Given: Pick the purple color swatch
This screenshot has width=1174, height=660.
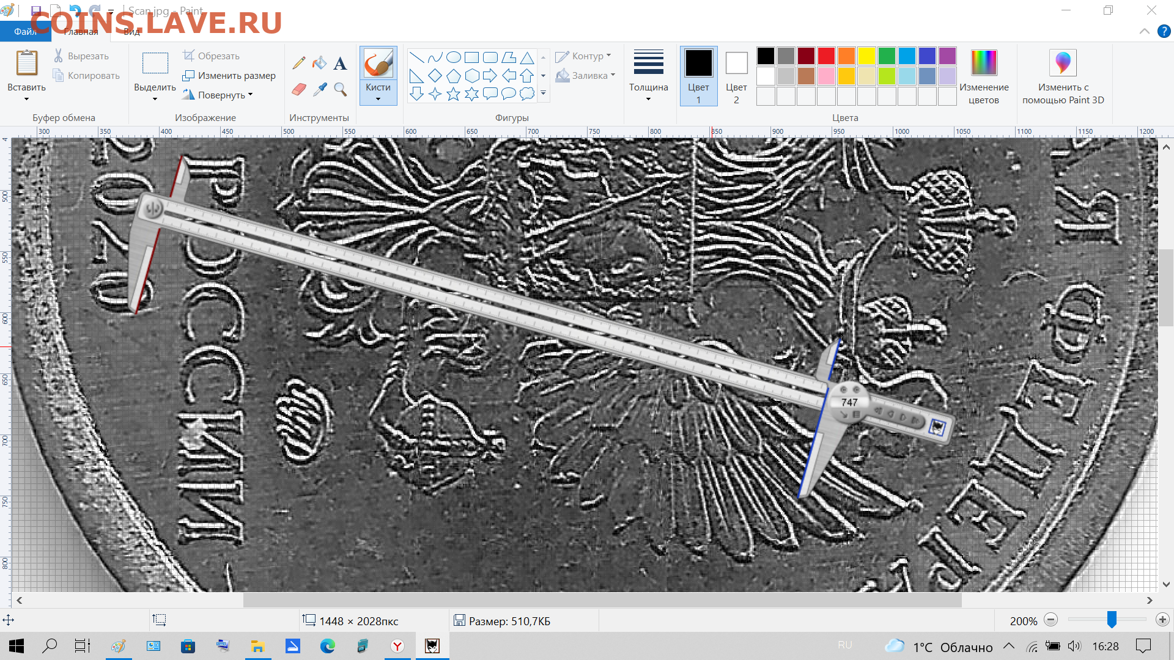Looking at the screenshot, I should coord(947,56).
